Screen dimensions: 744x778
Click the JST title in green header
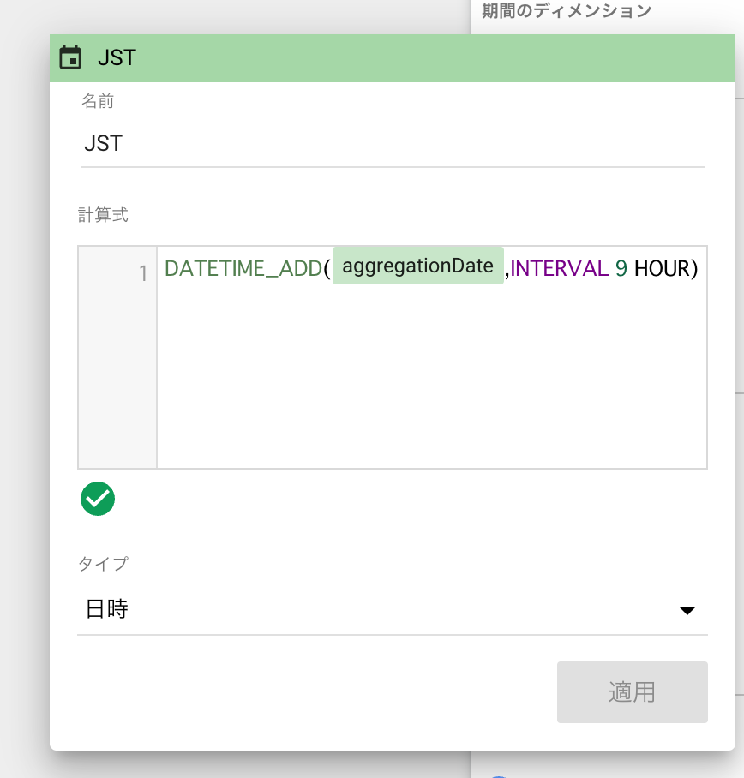pos(117,58)
